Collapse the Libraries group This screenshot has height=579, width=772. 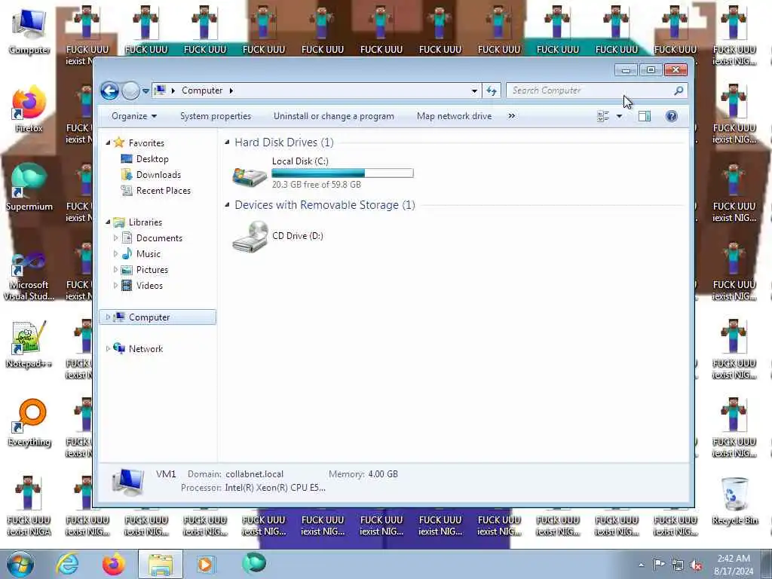[108, 222]
